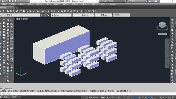Click the Plot printer icon in standard toolbar

[x=8, y=11]
